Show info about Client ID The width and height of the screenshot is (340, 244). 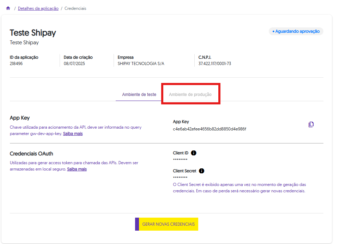pyautogui.click(x=193, y=153)
